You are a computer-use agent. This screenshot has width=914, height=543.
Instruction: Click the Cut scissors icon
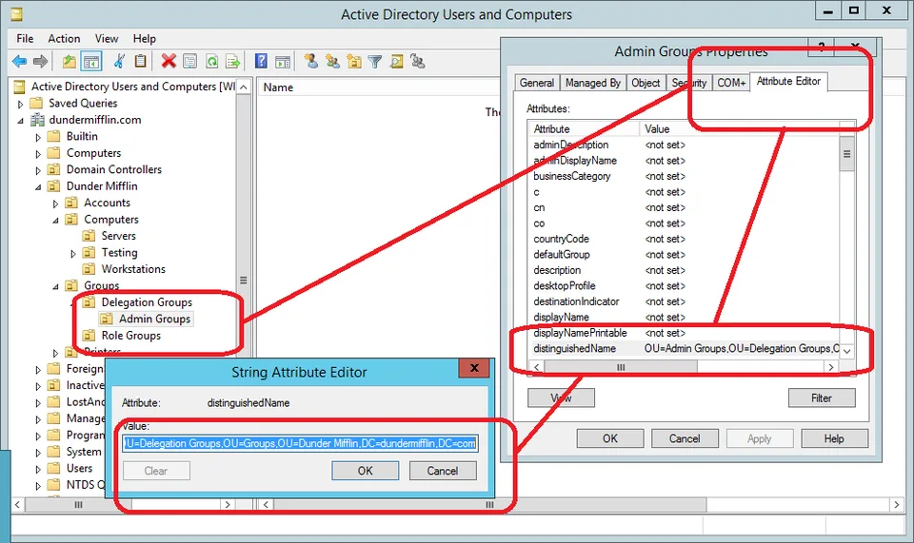[x=120, y=61]
